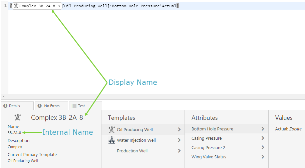
Task: Remove the Complex 3B-2A-8 tag with x
Action: pos(59,6)
